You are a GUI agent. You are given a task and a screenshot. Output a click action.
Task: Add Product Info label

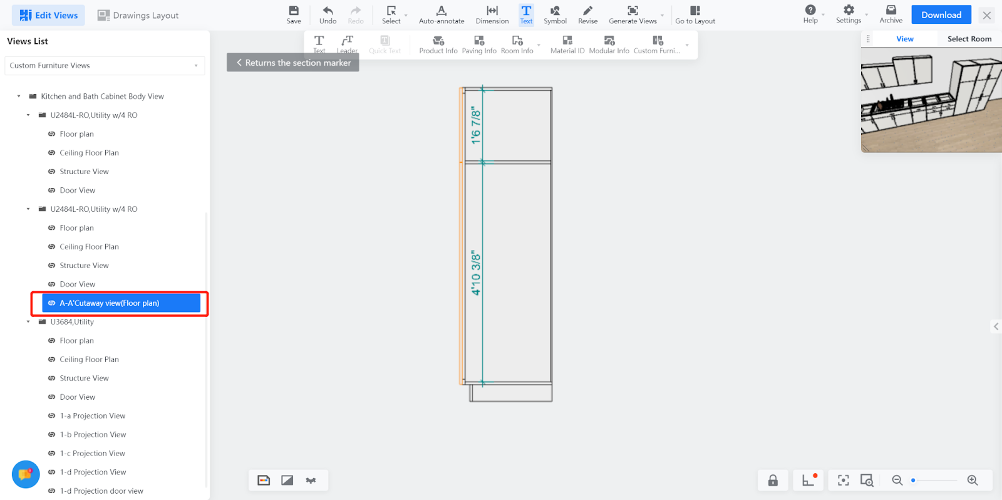pos(438,44)
